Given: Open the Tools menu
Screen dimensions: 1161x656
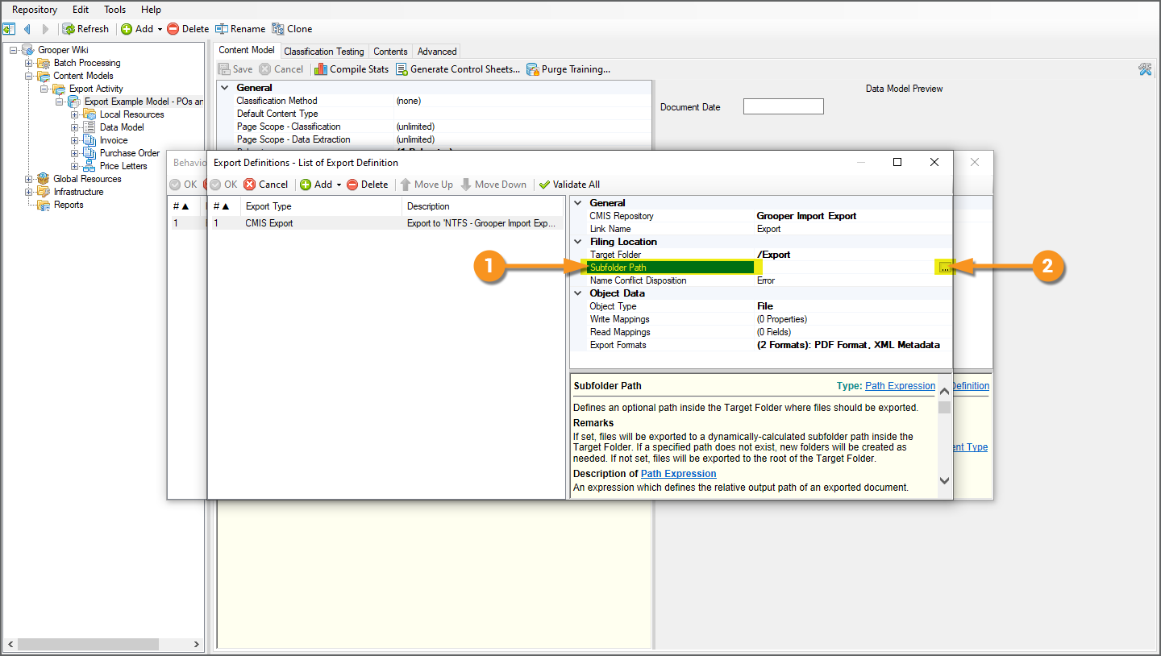Looking at the screenshot, I should pyautogui.click(x=114, y=10).
